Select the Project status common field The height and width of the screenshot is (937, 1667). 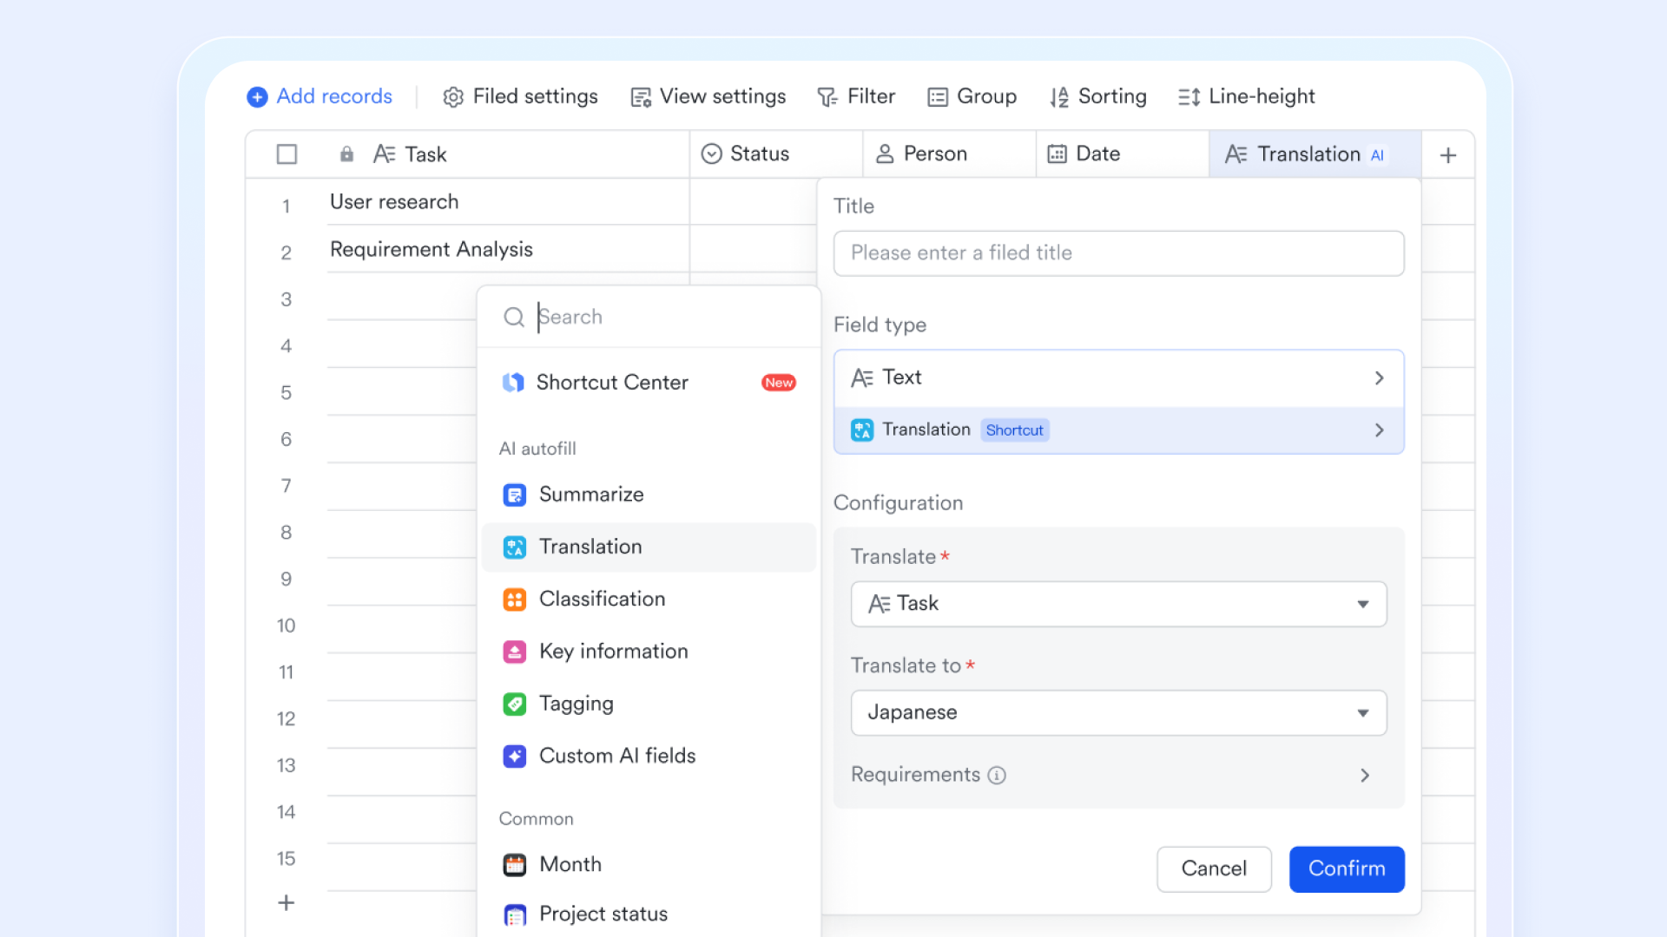point(649,914)
